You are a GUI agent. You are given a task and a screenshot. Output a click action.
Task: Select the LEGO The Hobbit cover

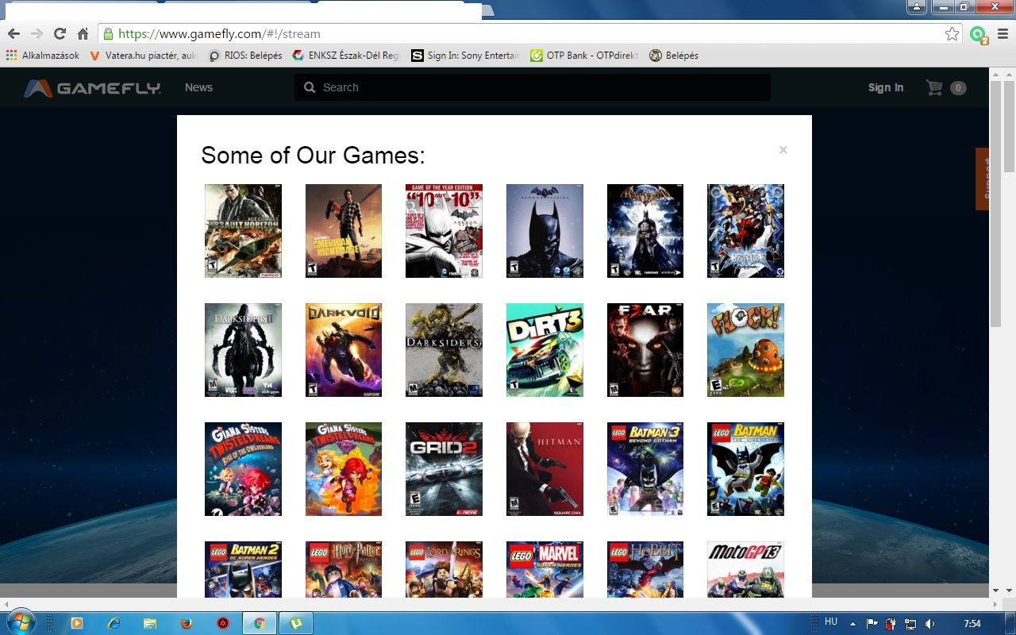pos(645,569)
